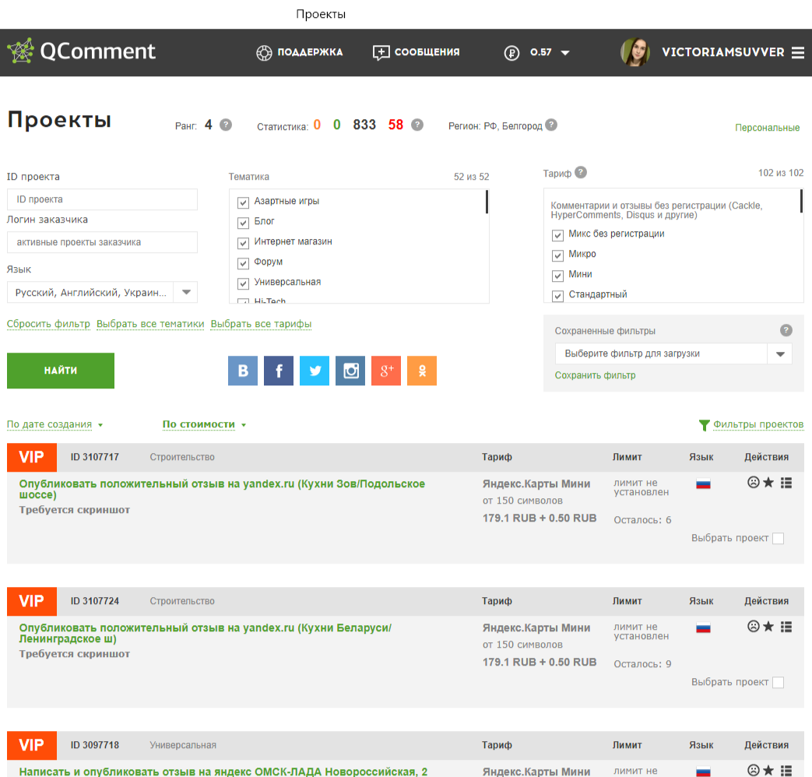Open the hamburger menu icon
The width and height of the screenshot is (812, 777).
(798, 52)
